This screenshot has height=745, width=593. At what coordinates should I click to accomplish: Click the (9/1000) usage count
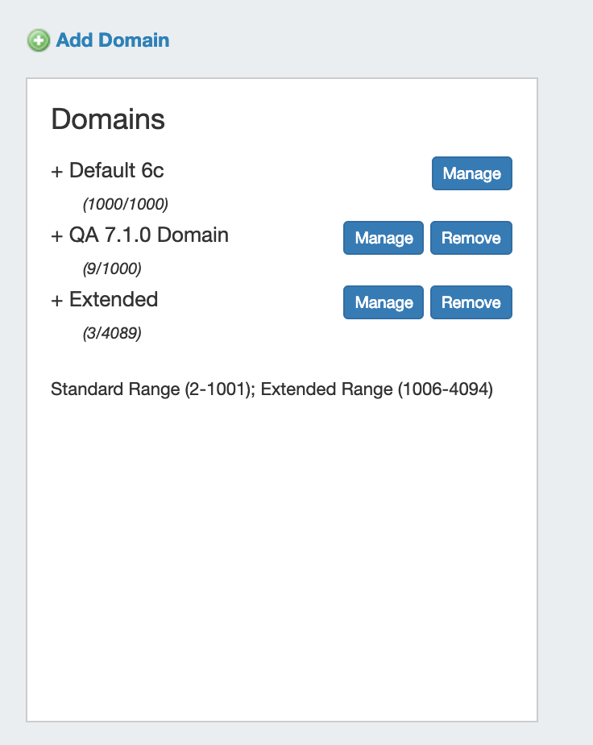112,268
